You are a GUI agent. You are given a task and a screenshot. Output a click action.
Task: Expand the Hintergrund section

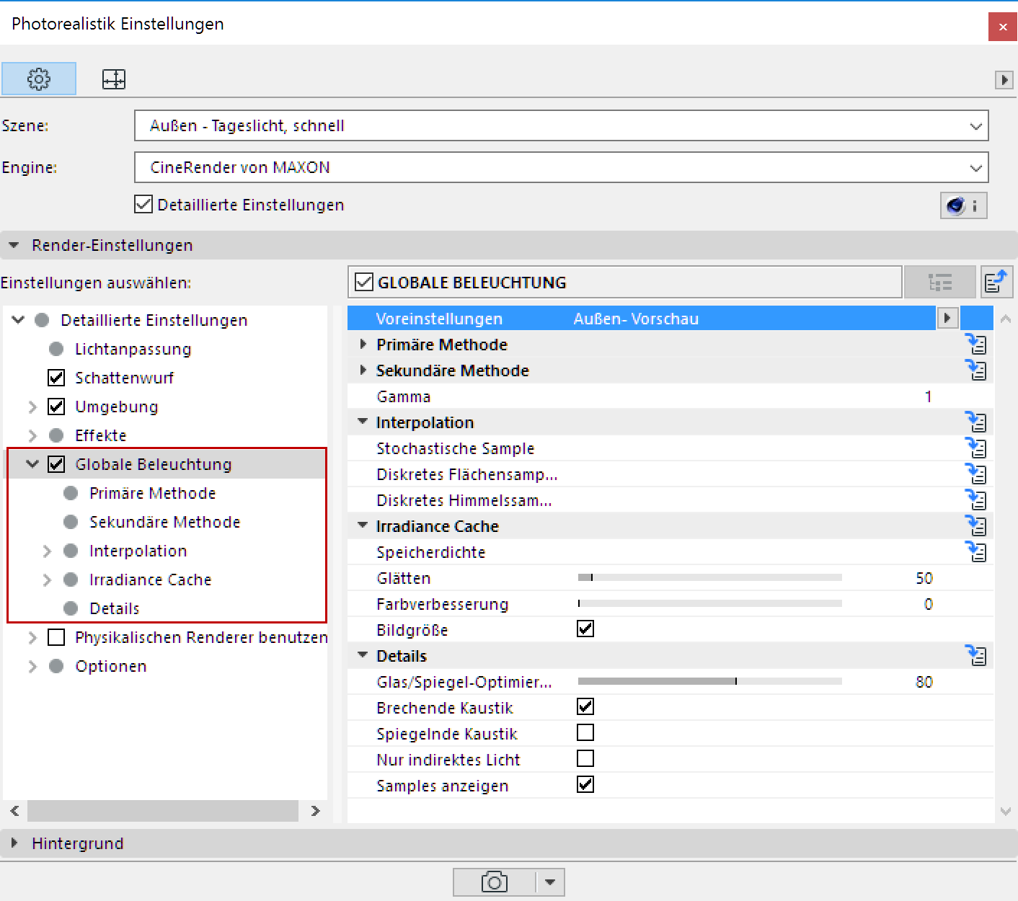click(x=14, y=843)
